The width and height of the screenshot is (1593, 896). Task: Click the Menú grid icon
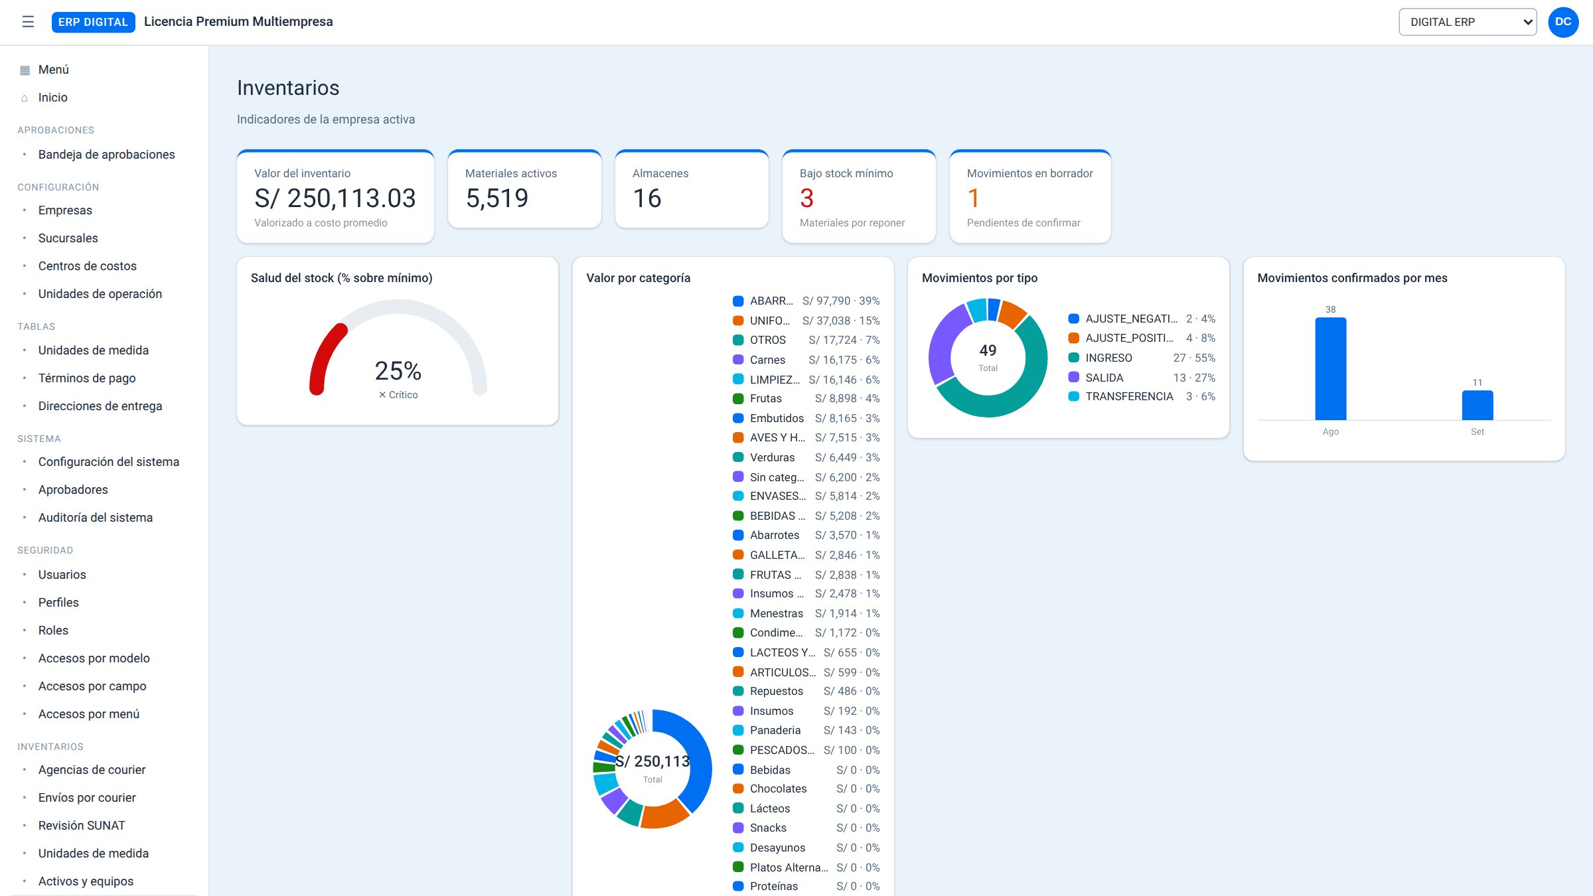coord(25,70)
